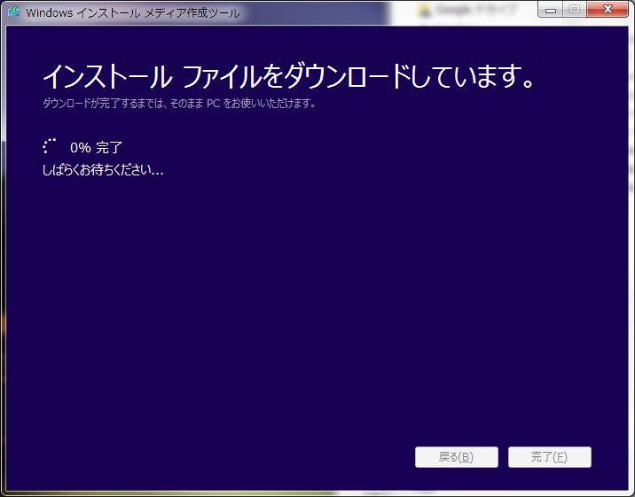
Task: Click the heading 'インストール ファイルをダウンロードしています。'
Action: click(289, 77)
